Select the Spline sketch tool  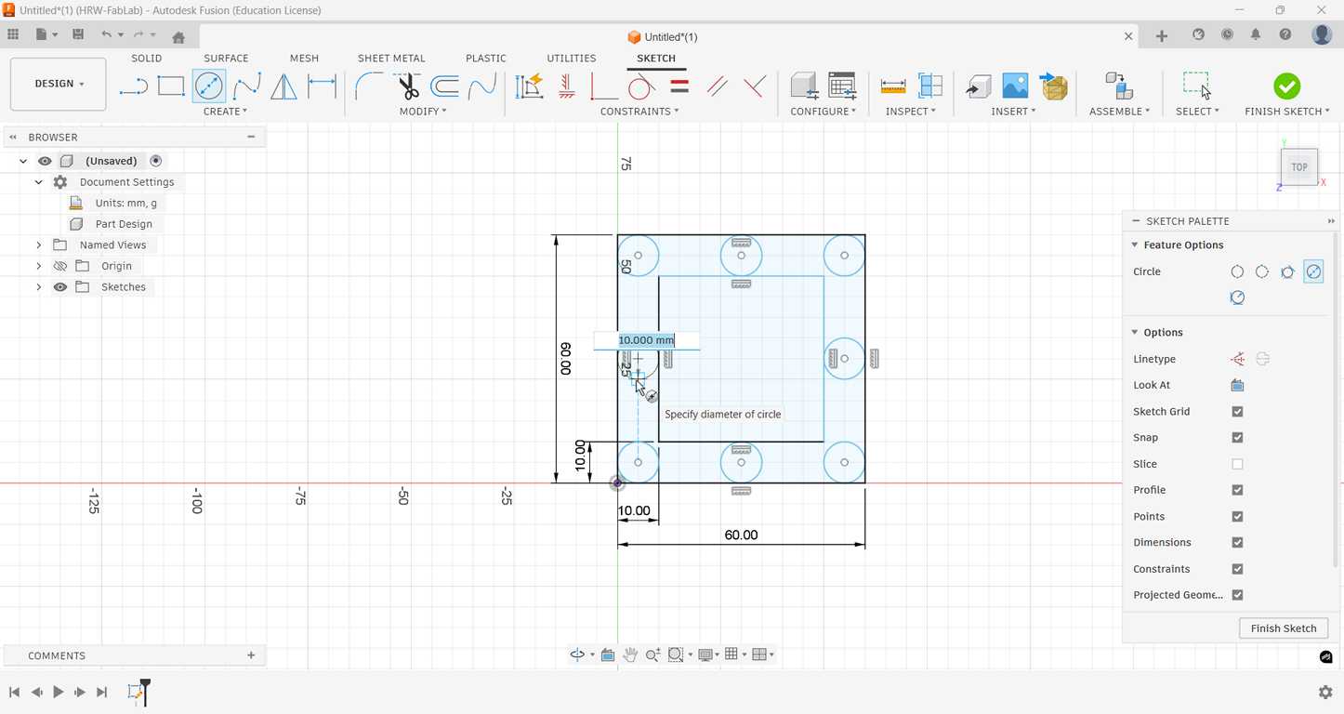click(x=246, y=86)
